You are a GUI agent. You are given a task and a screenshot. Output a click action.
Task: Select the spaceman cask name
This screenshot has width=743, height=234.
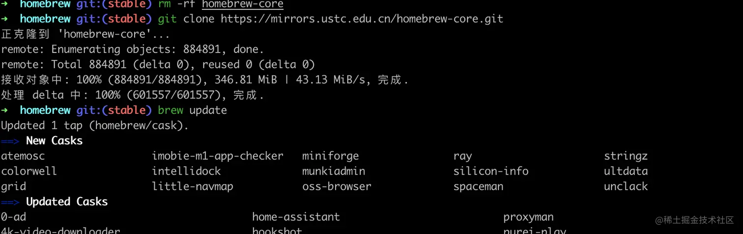[x=478, y=186]
